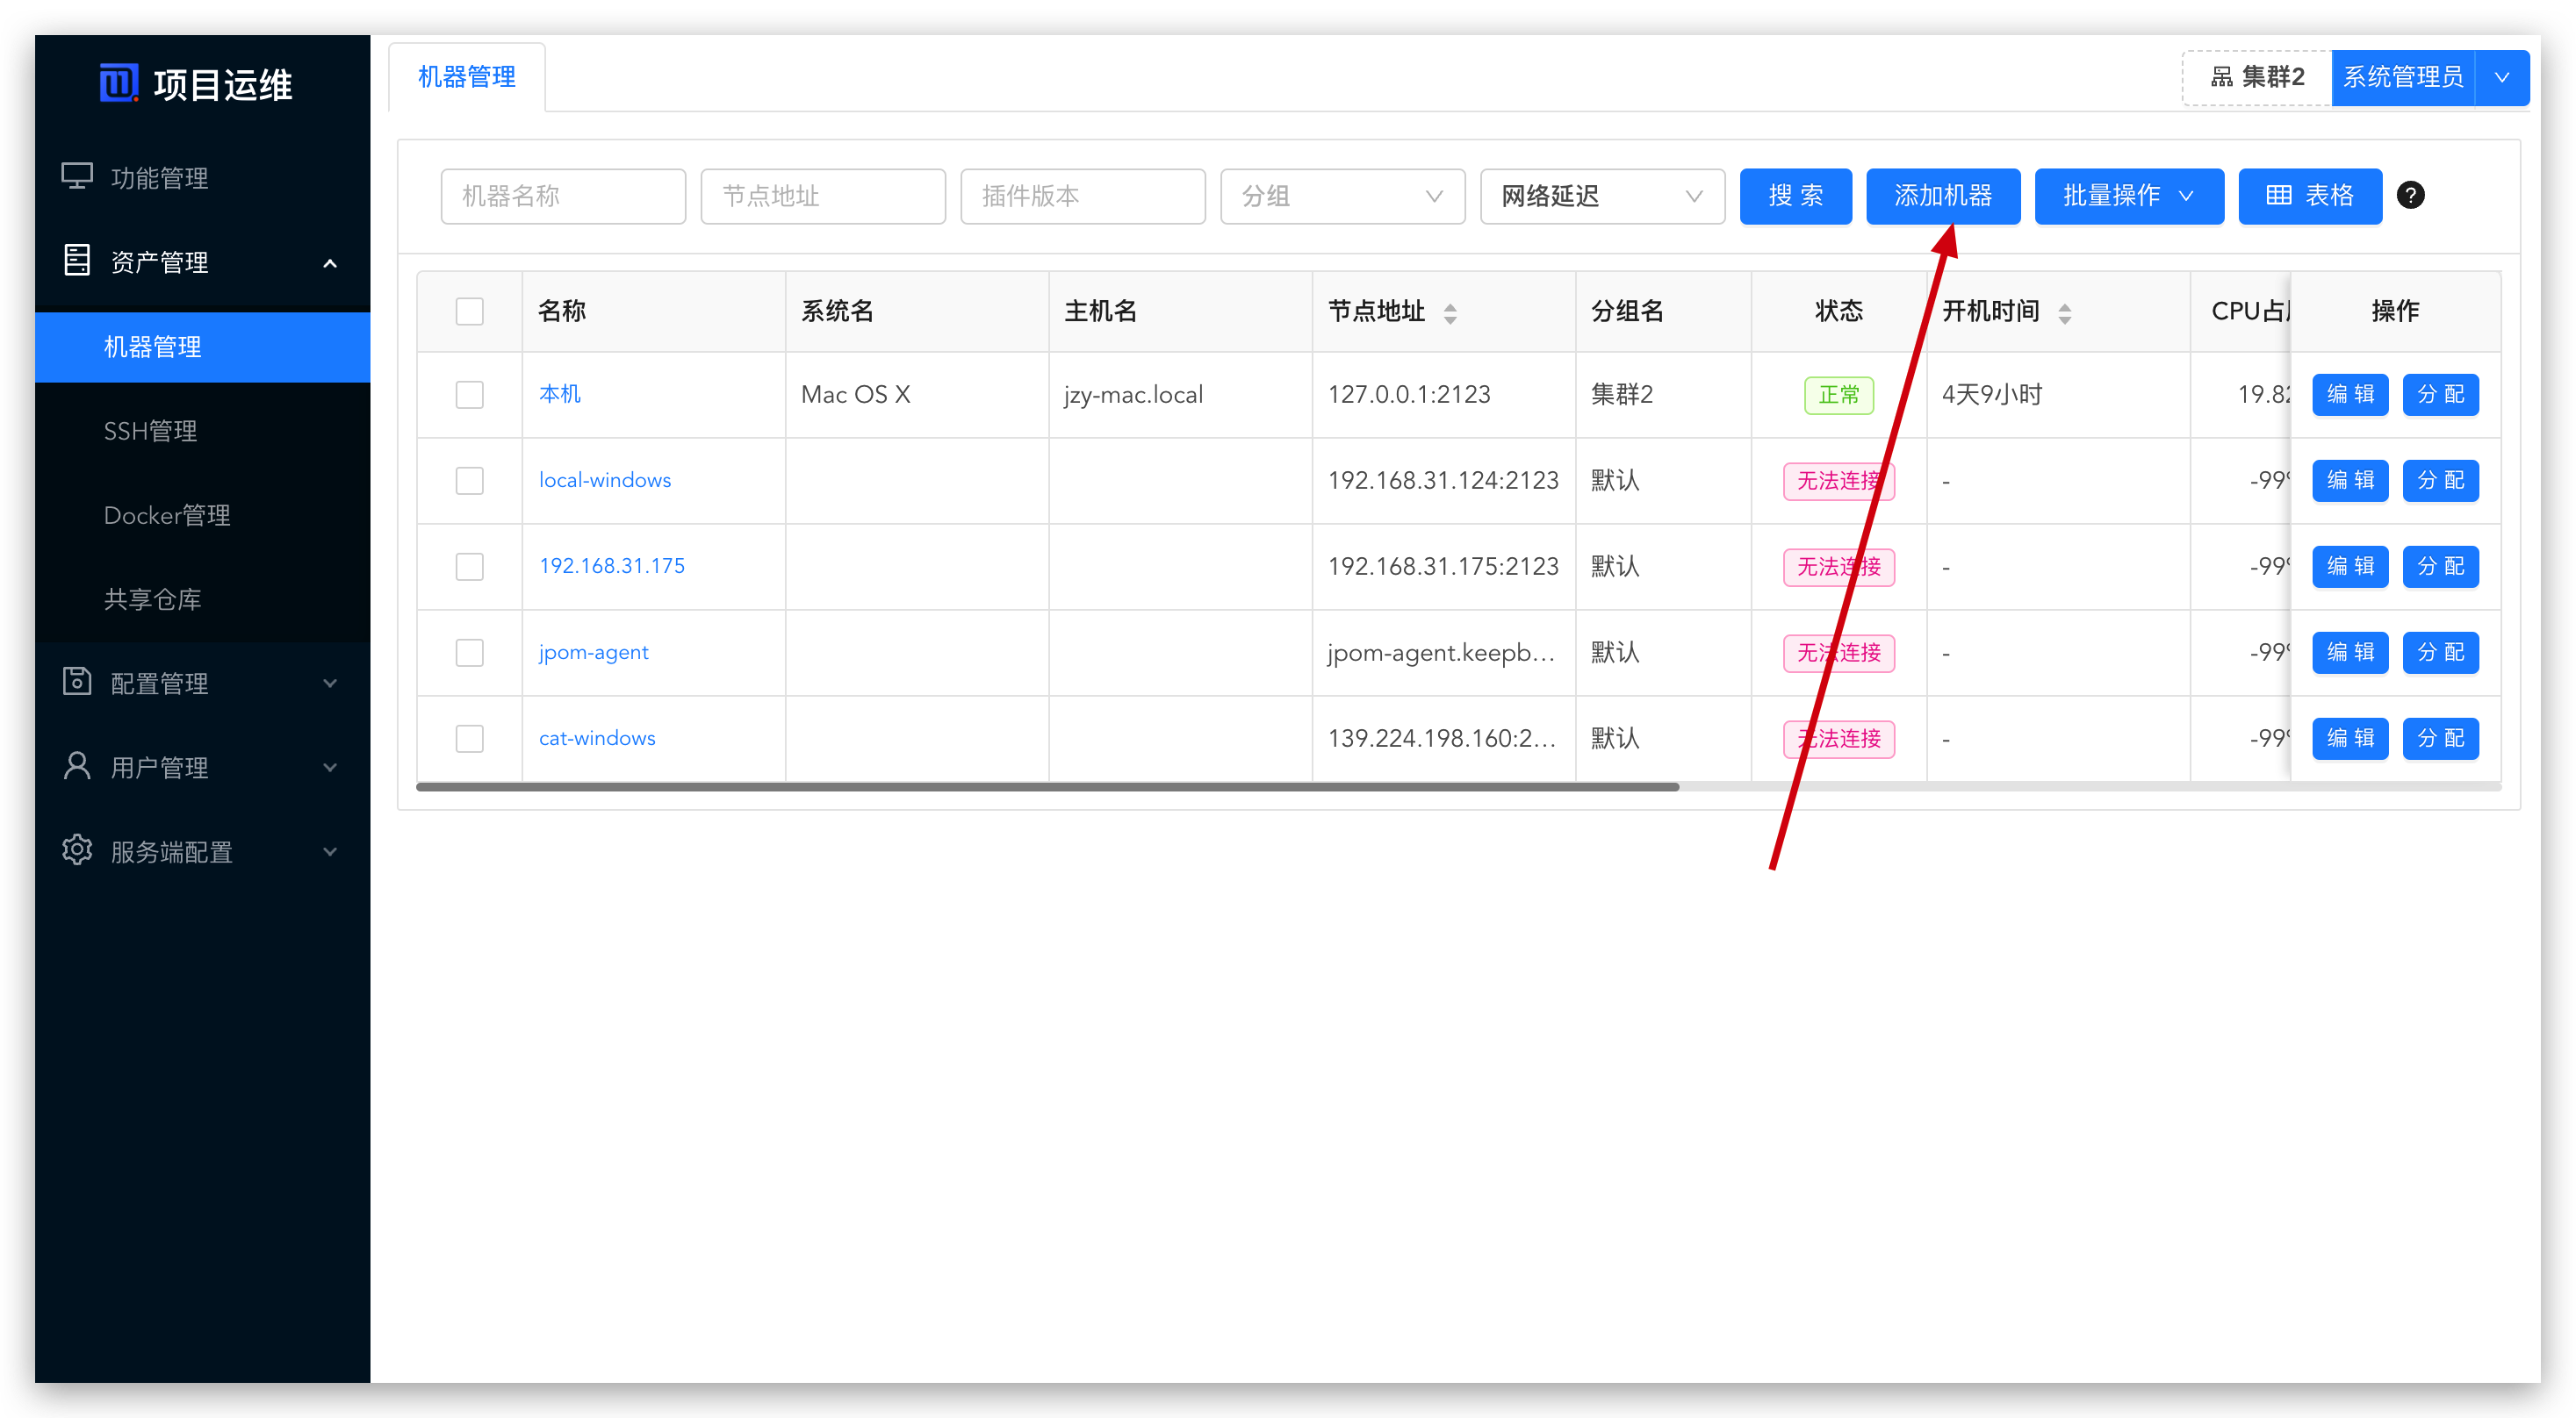Select the 本机 row checkbox
2576x1418 pixels.
coord(469,395)
